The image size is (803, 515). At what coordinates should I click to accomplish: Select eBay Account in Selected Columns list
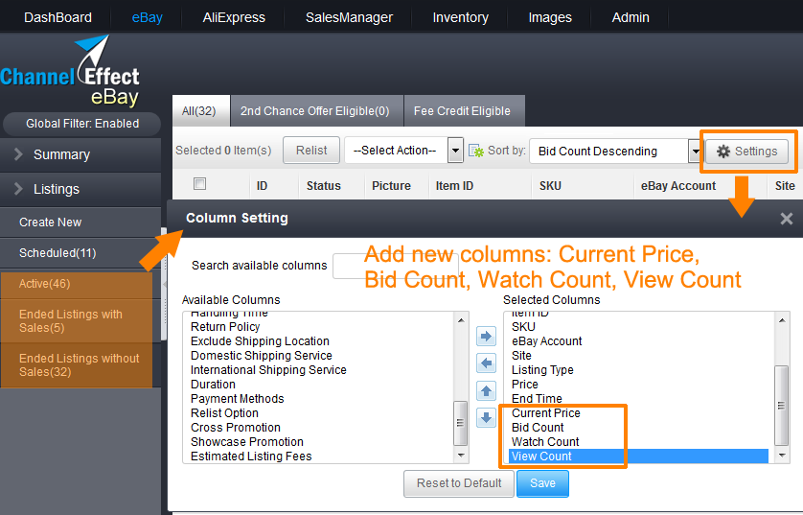(546, 341)
